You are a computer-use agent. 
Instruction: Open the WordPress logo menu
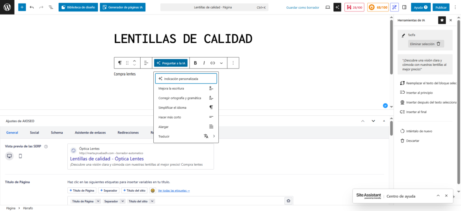coord(7,7)
